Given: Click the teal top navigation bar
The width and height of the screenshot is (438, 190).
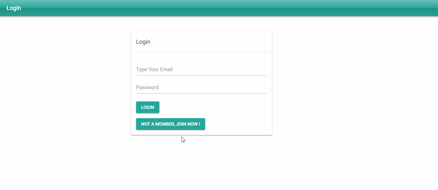Looking at the screenshot, I should point(219,8).
